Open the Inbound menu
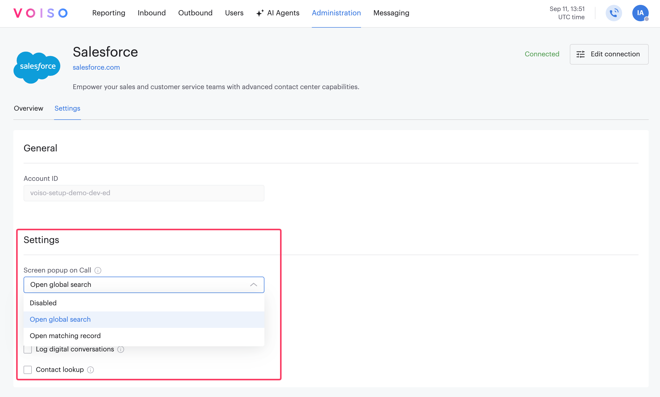 coord(152,13)
